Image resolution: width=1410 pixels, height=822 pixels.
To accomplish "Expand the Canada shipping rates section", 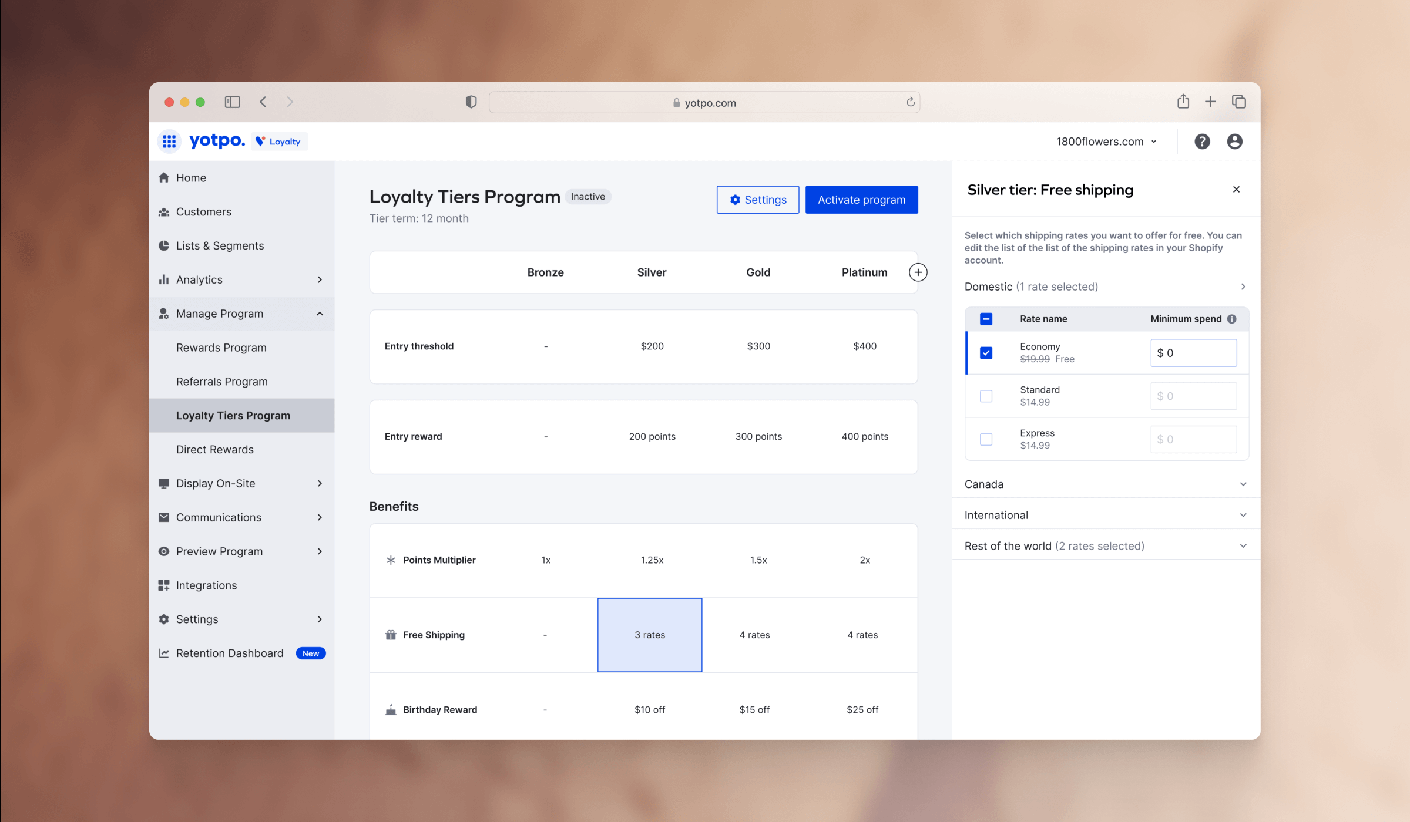I will point(1243,484).
